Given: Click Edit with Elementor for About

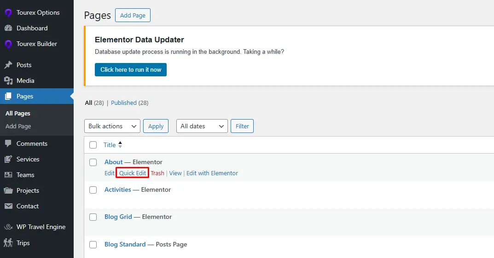Looking at the screenshot, I should coord(212,173).
